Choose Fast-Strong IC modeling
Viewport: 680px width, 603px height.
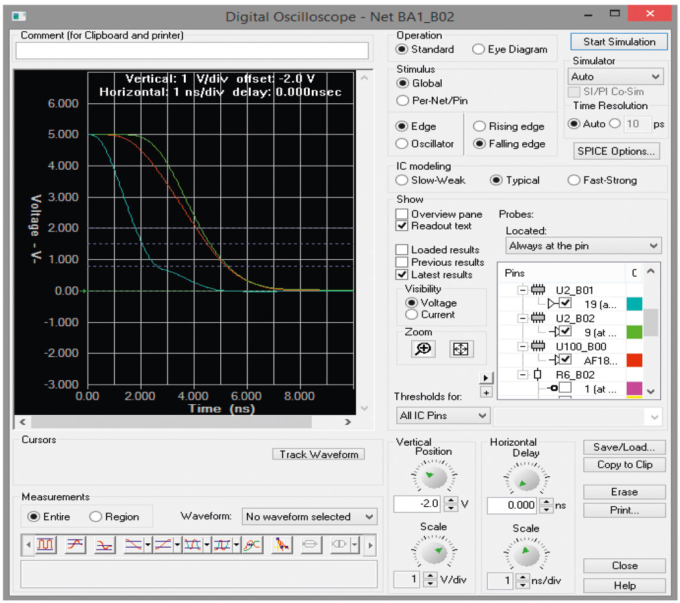pos(573,180)
